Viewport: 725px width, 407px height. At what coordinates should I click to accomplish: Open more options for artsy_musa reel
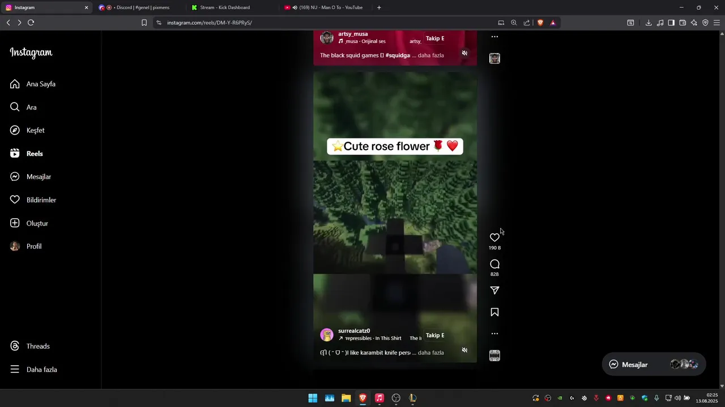pyautogui.click(x=494, y=37)
